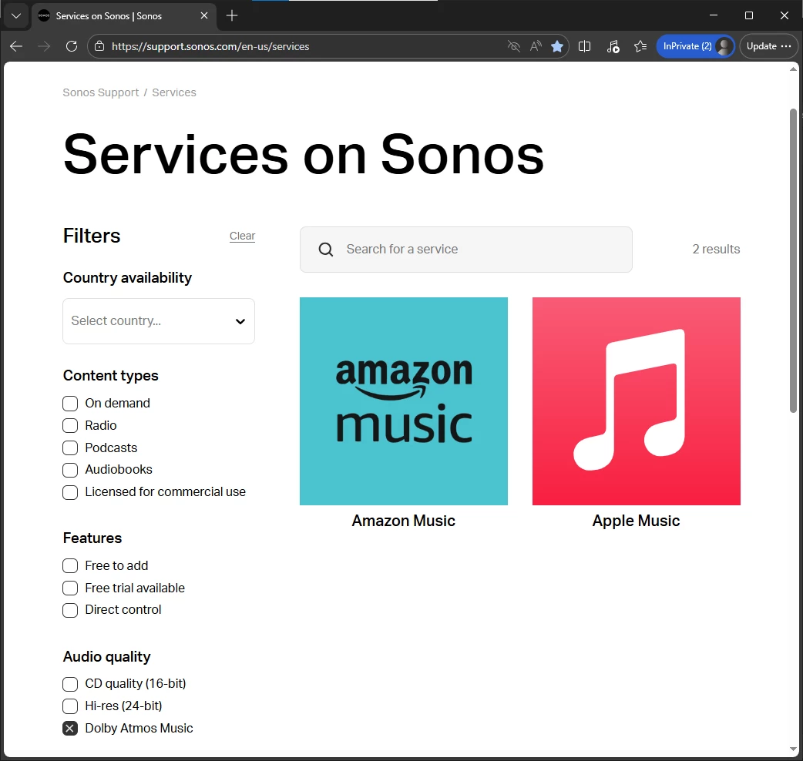Click the Clear filters link
The image size is (803, 761).
242,236
